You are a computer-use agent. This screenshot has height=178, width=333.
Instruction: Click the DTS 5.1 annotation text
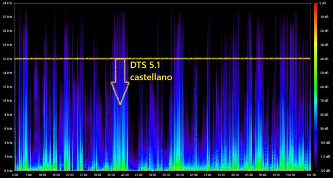click(x=145, y=65)
